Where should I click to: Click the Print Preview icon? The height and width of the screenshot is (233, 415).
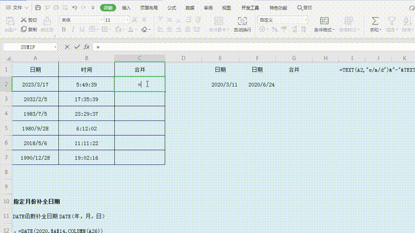point(65,8)
